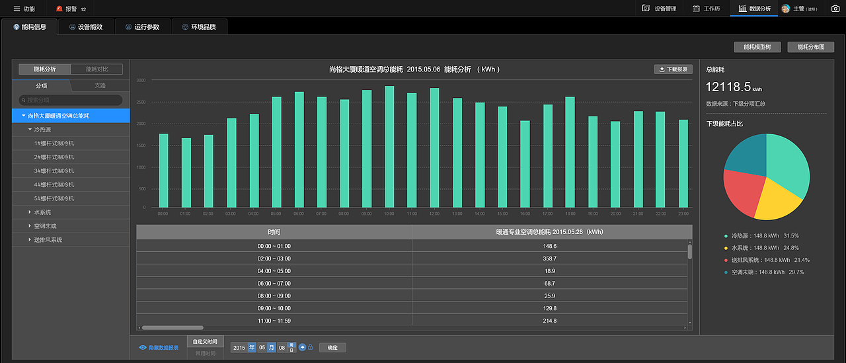Click the 年 year unit button
This screenshot has width=846, height=363.
[252, 347]
